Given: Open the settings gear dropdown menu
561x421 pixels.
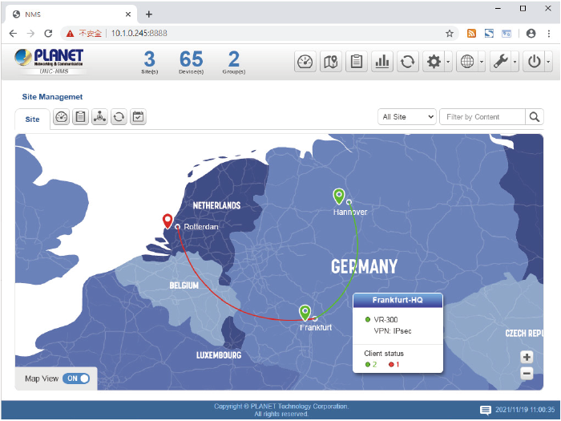Looking at the screenshot, I should pos(437,62).
